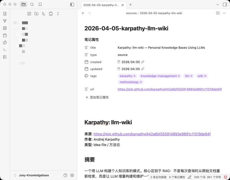Click the updated property calendar icon
230x180 pixels.
coord(86,69)
